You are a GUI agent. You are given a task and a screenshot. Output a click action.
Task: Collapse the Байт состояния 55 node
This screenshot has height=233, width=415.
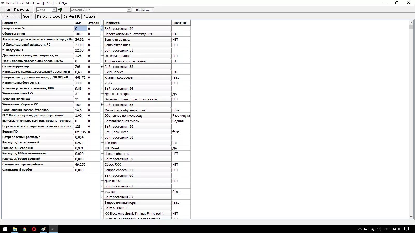click(102, 105)
